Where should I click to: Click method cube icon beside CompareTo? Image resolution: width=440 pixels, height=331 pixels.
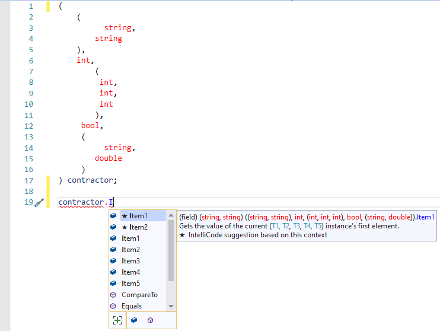[113, 295]
